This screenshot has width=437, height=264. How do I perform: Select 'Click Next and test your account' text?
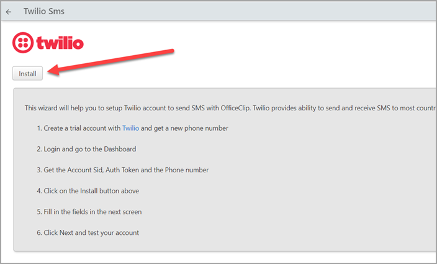[91, 232]
